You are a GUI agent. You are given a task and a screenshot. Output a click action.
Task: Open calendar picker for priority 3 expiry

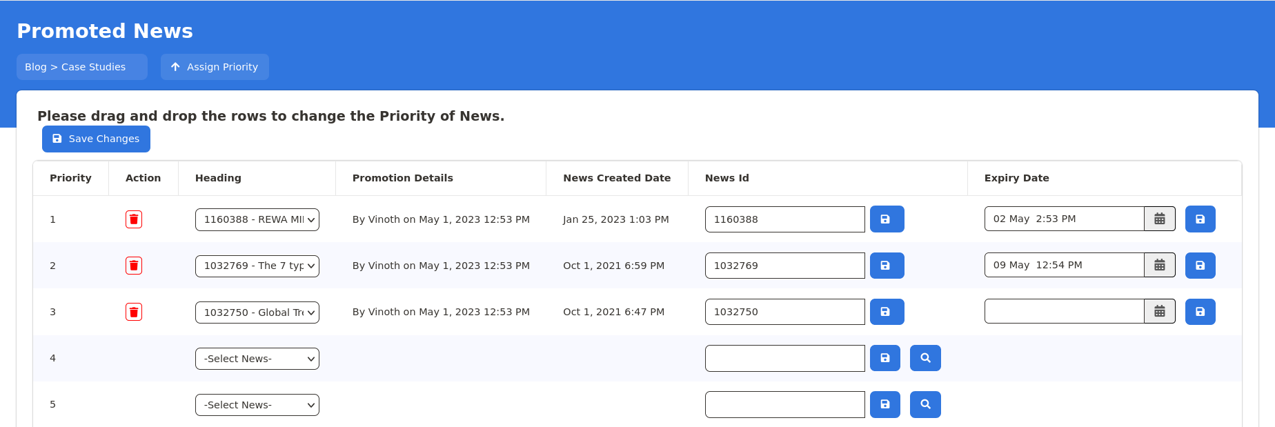(x=1159, y=312)
